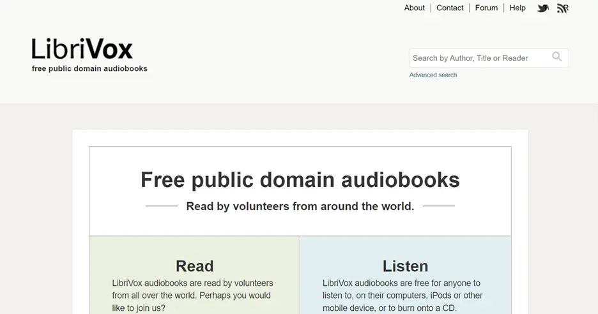Open the Advanced search link
The height and width of the screenshot is (314, 598).
tap(433, 75)
